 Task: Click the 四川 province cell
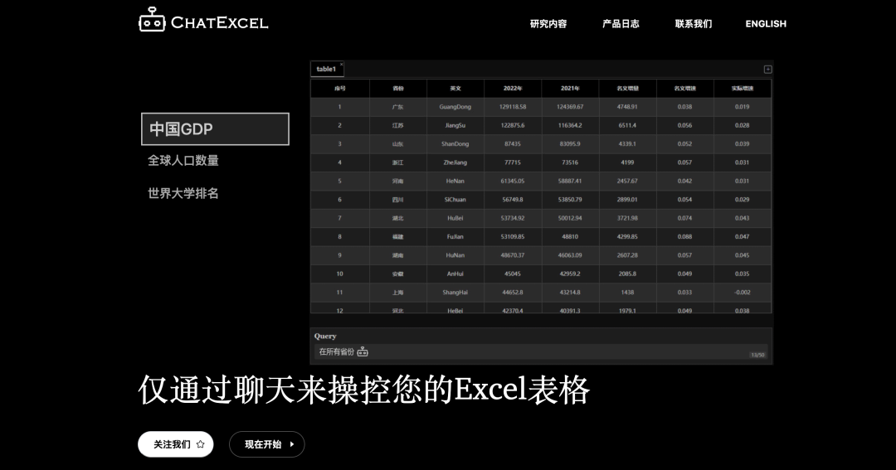point(398,199)
